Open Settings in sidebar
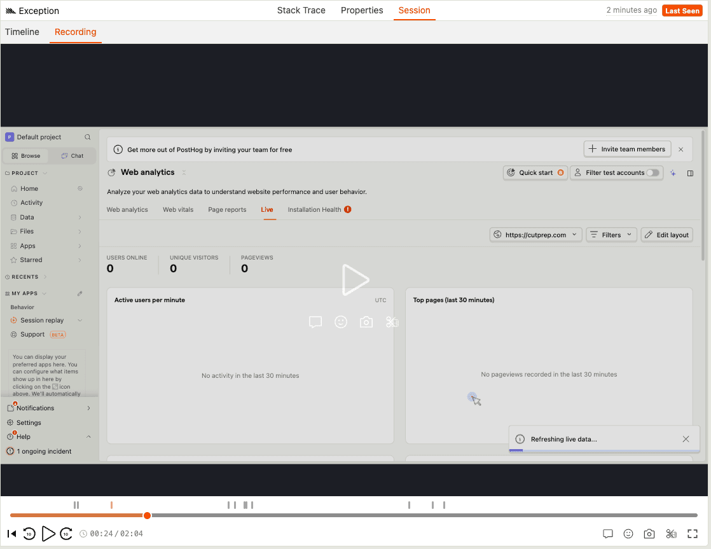711x549 pixels. tap(29, 422)
